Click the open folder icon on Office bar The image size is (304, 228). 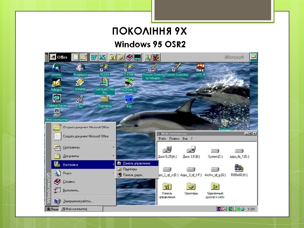[84, 57]
